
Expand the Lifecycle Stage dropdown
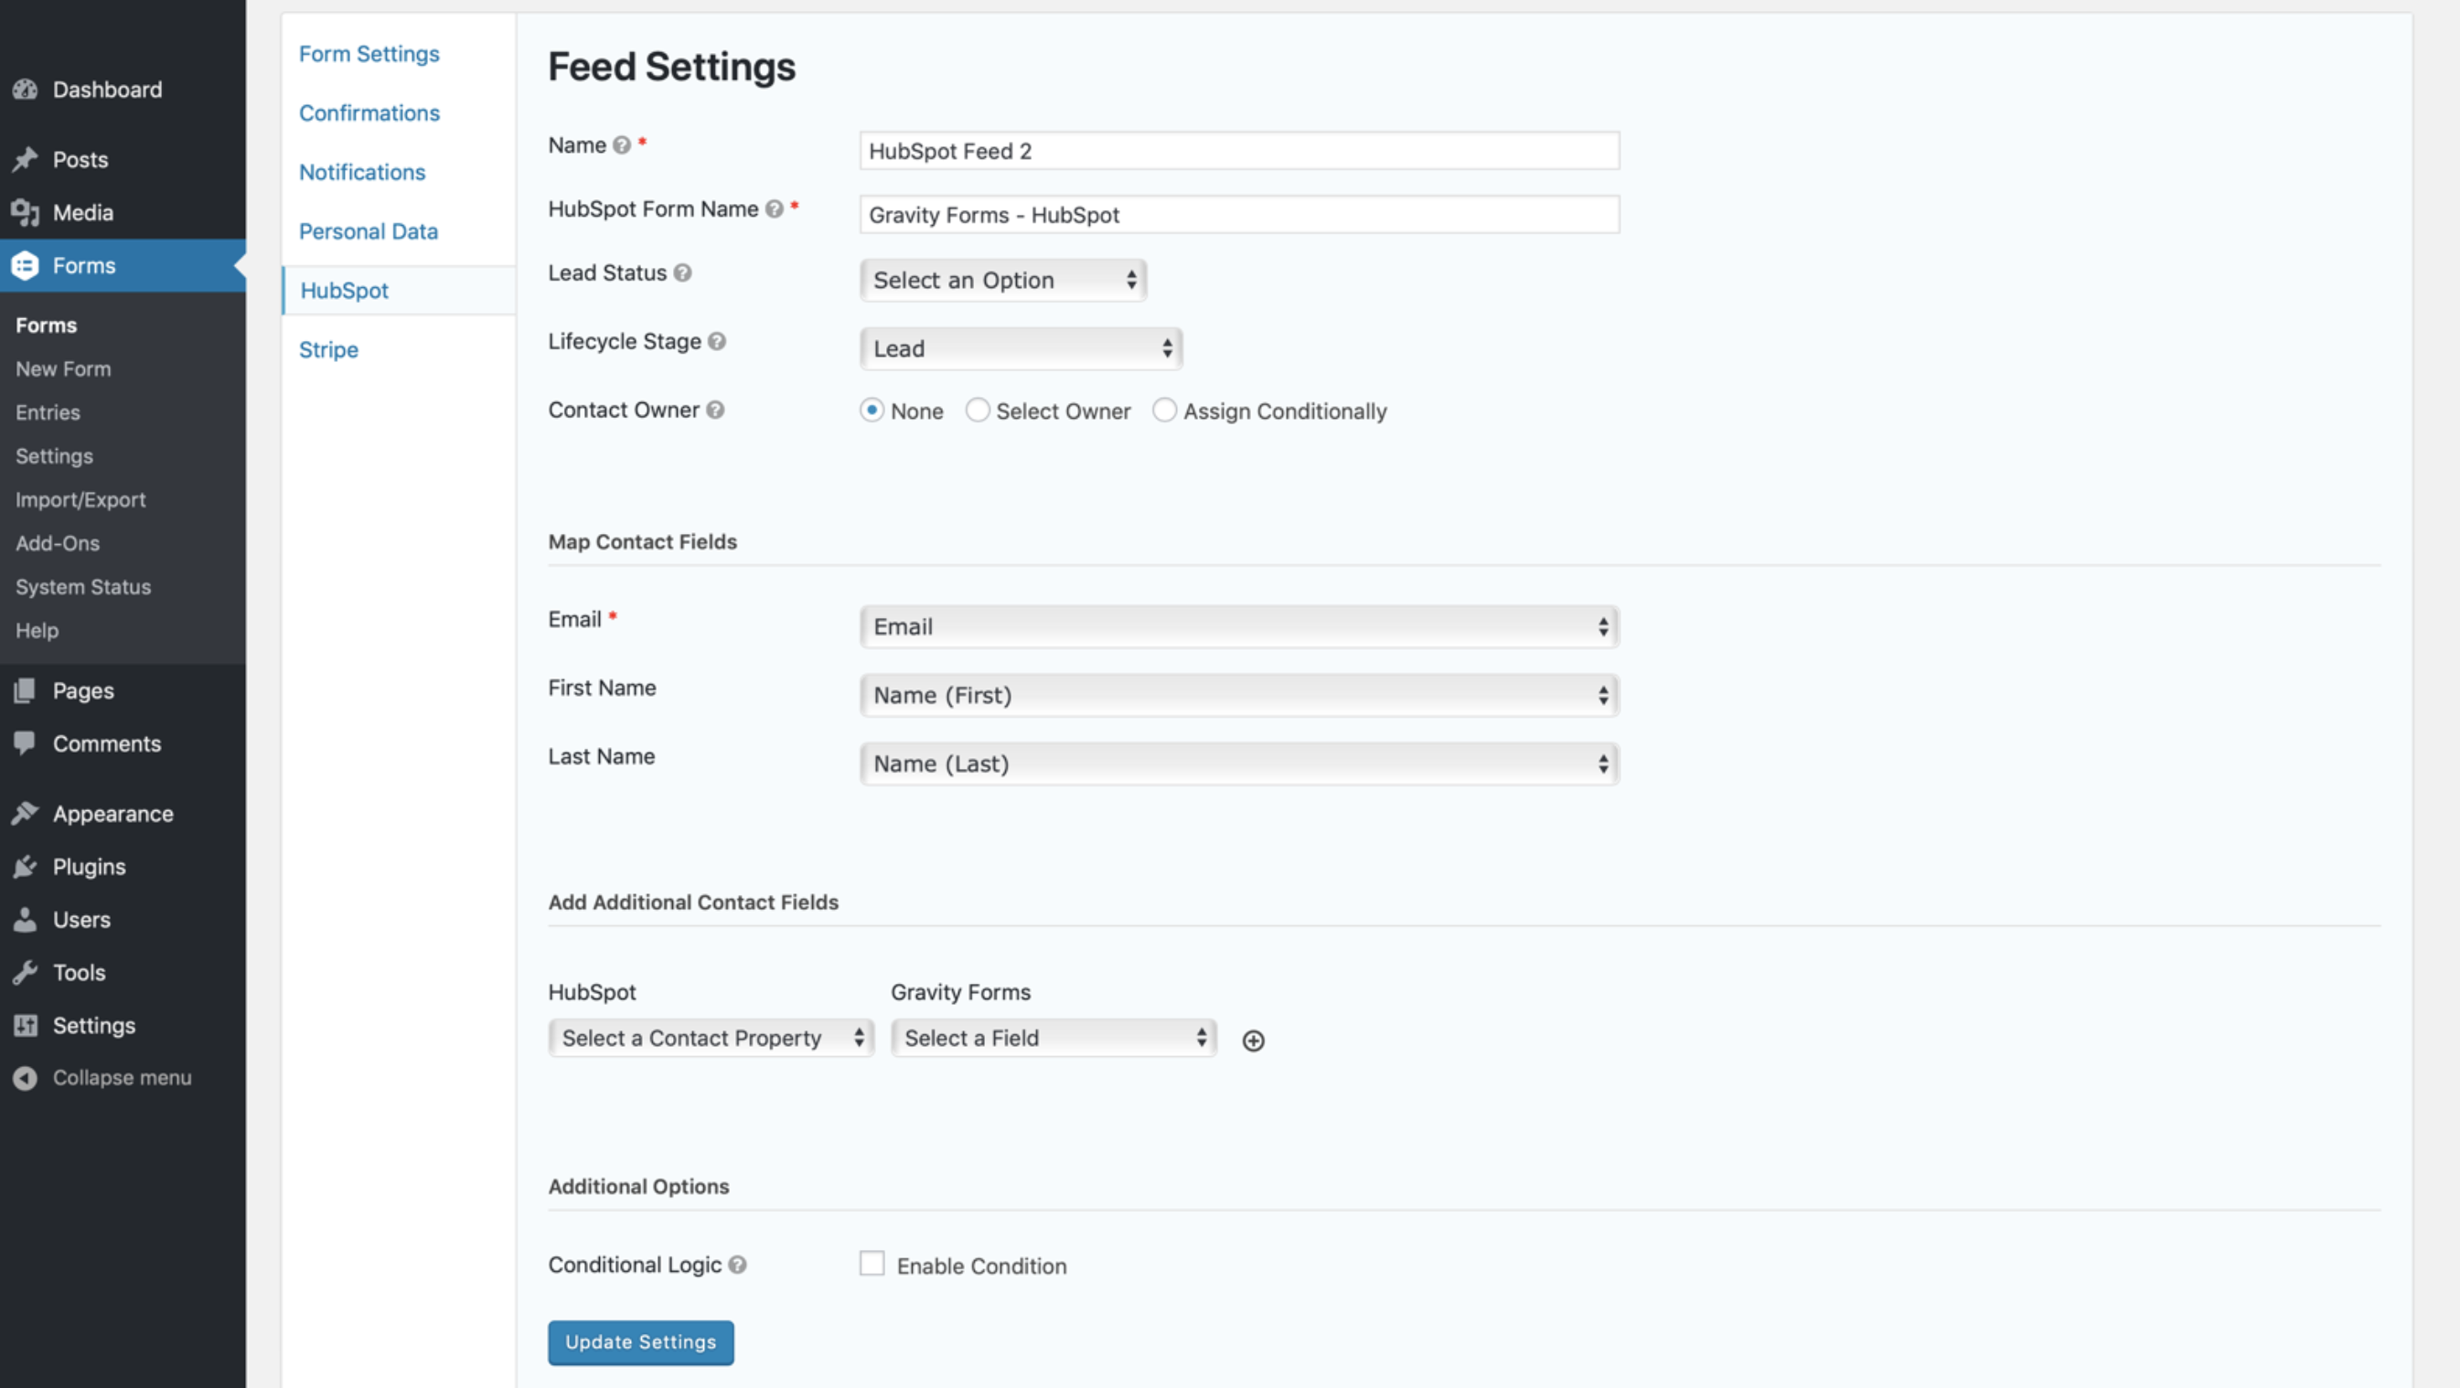[x=1021, y=349]
